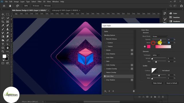Image resolution: width=184 pixels, height=103 pixels.
Task: Open the glow gradient picker arrow
Action: point(172,47)
